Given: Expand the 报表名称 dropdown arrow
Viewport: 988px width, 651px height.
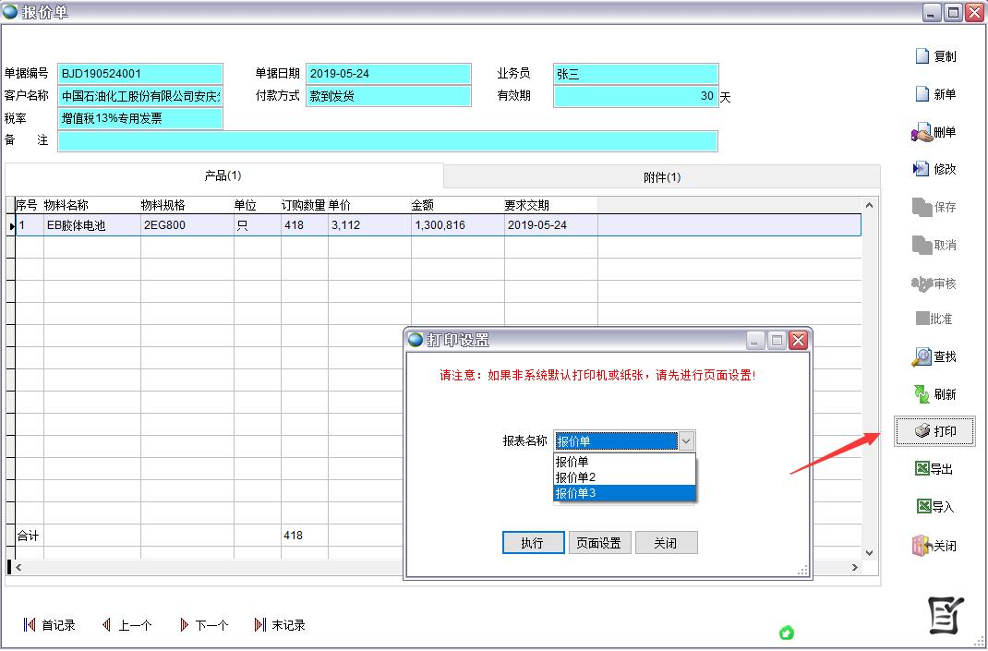Looking at the screenshot, I should point(686,441).
